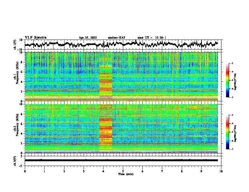The width and height of the screenshot is (249, 192).
Task: Click the '-3' label on ch.1 color scale
Action: tap(232, 63)
